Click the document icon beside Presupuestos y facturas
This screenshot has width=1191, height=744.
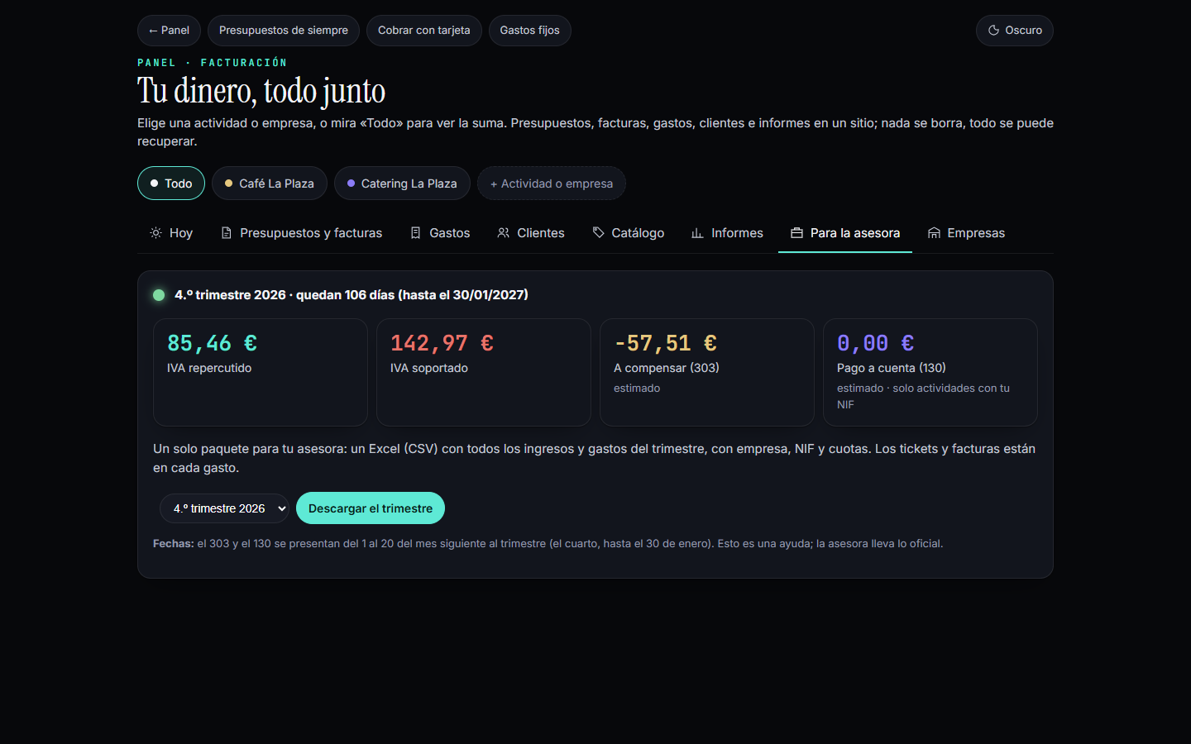(226, 233)
